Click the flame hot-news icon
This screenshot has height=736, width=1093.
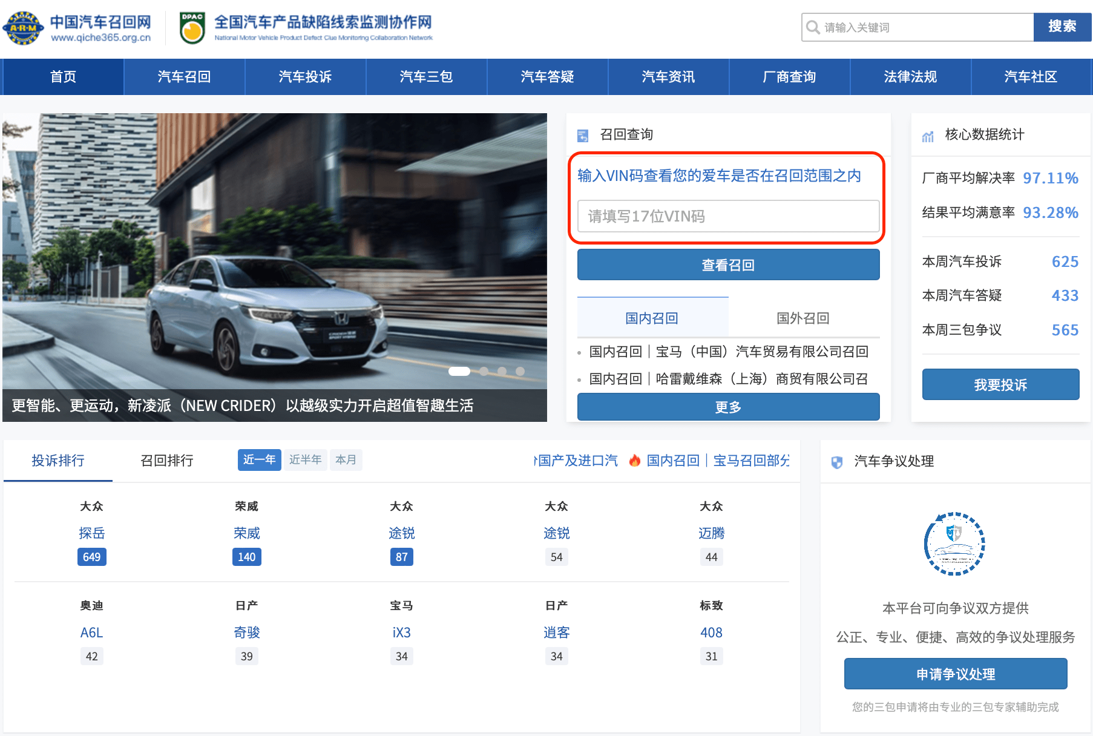pyautogui.click(x=634, y=461)
